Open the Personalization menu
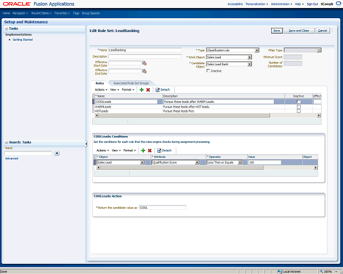The image size is (343, 274). click(257, 4)
